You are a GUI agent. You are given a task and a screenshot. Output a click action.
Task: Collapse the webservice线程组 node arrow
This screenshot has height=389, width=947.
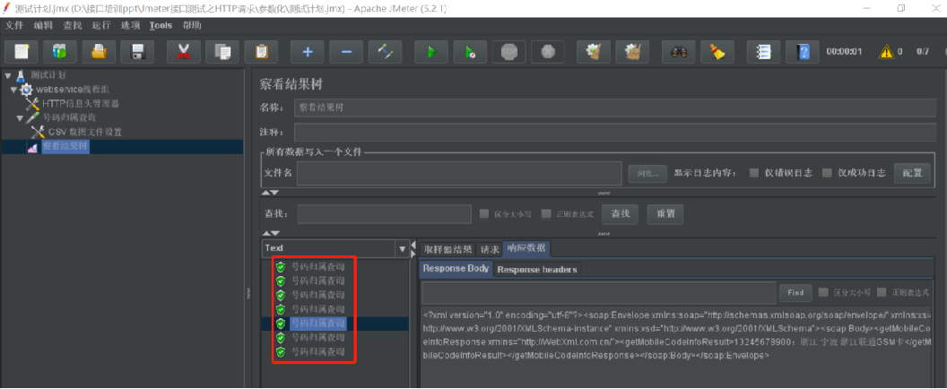(13, 90)
